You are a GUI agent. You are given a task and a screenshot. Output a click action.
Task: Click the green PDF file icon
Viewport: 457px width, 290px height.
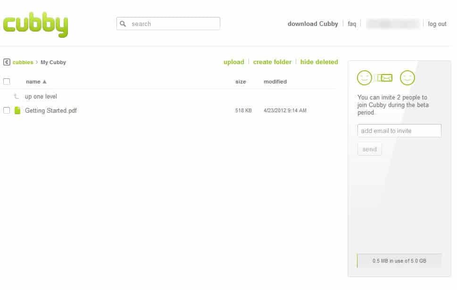pos(17,110)
